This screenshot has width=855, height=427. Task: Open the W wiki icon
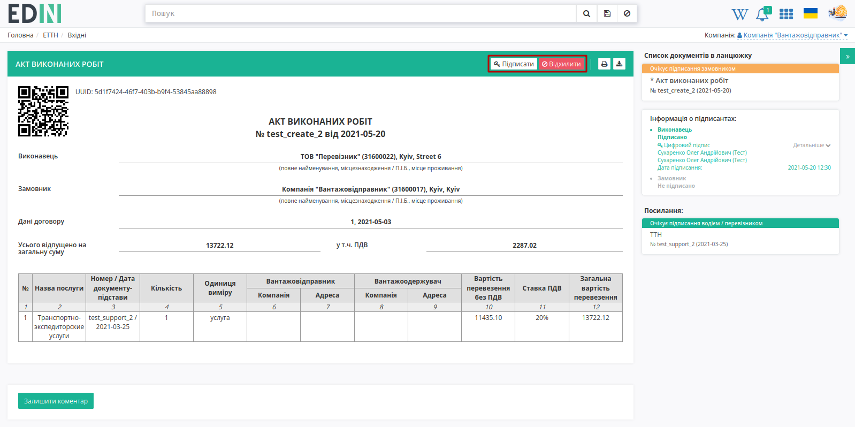click(x=739, y=14)
